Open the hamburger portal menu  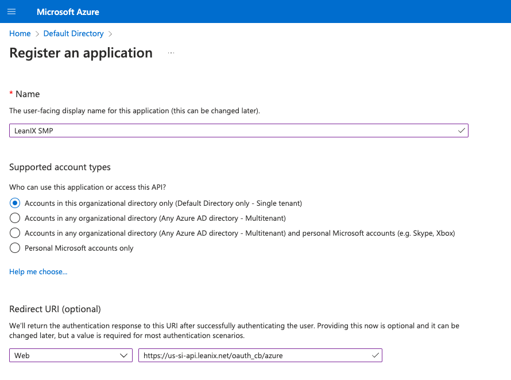(11, 11)
